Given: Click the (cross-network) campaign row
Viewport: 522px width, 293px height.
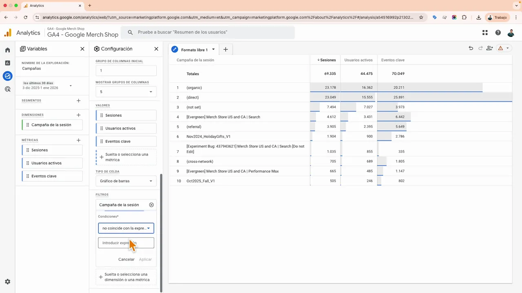Looking at the screenshot, I should coord(341,162).
